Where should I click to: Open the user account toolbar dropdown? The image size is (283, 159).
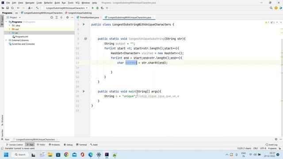coord(30,8)
